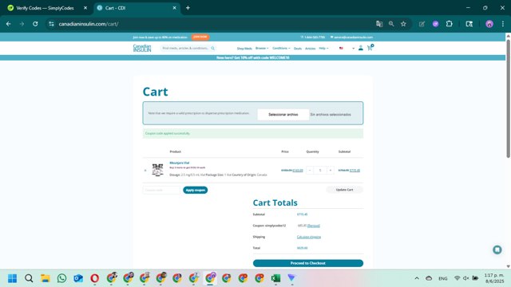The image size is (511, 287).
Task: Click the Calculate shipping link
Action: coord(309,237)
